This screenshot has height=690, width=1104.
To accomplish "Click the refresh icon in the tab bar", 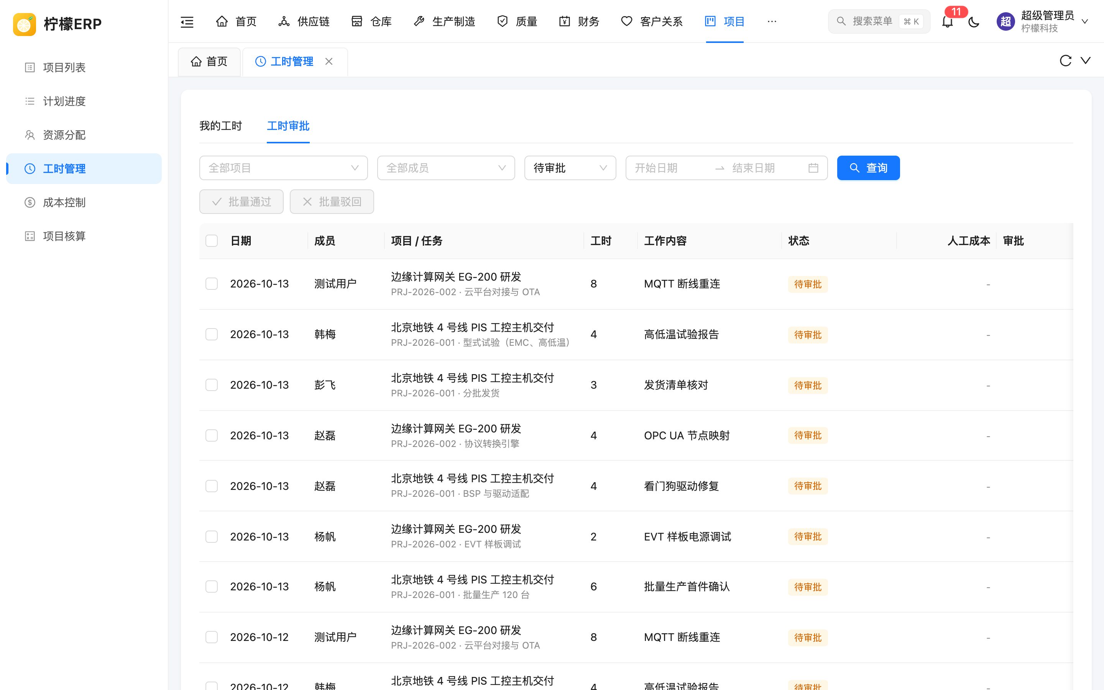I will click(x=1065, y=61).
